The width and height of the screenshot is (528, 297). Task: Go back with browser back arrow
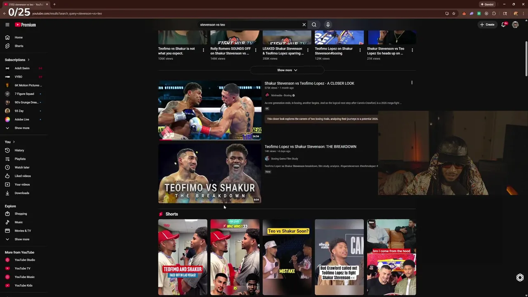tap(4, 13)
